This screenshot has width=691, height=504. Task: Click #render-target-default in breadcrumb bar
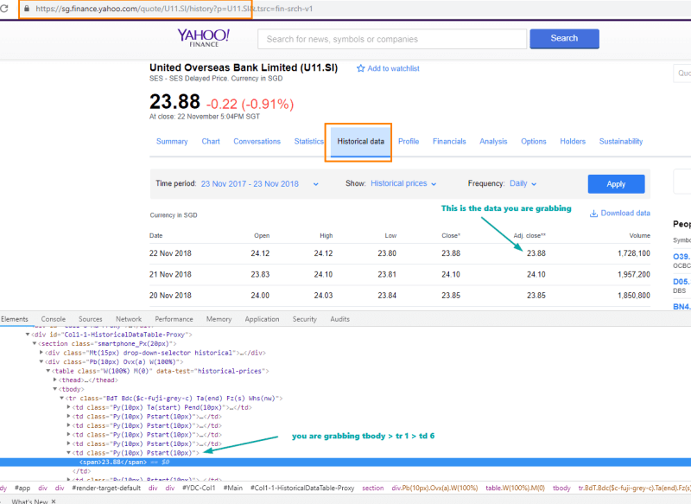(x=106, y=488)
